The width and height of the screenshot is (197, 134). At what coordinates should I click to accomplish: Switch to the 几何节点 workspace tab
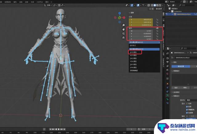40,2
